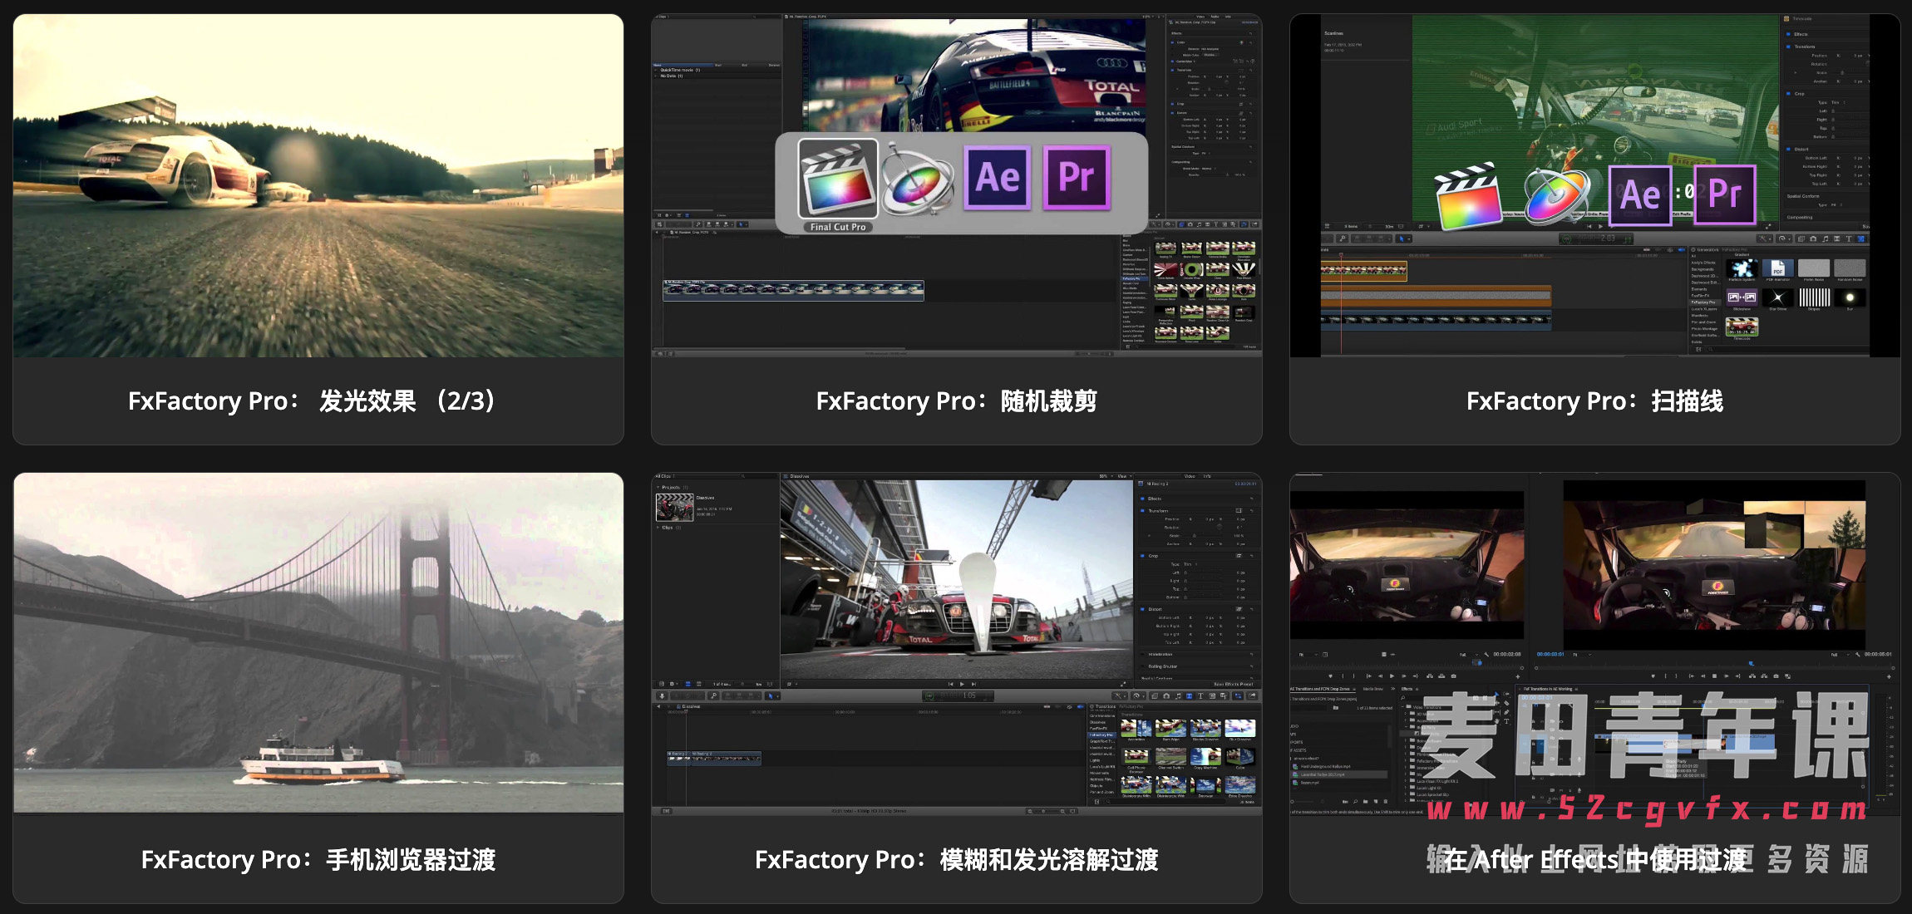Select the timeline filmstrip clip in the 随机裁剪 screenshot
The width and height of the screenshot is (1912, 914).
tap(793, 290)
